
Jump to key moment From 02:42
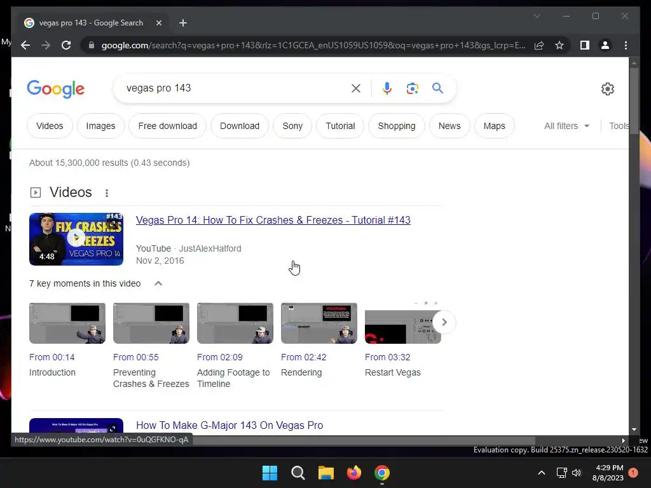pyautogui.click(x=303, y=357)
